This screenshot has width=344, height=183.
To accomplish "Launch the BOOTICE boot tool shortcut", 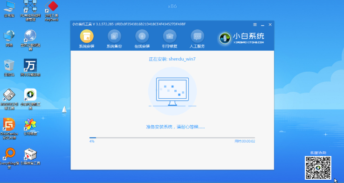I will (x=9, y=99).
